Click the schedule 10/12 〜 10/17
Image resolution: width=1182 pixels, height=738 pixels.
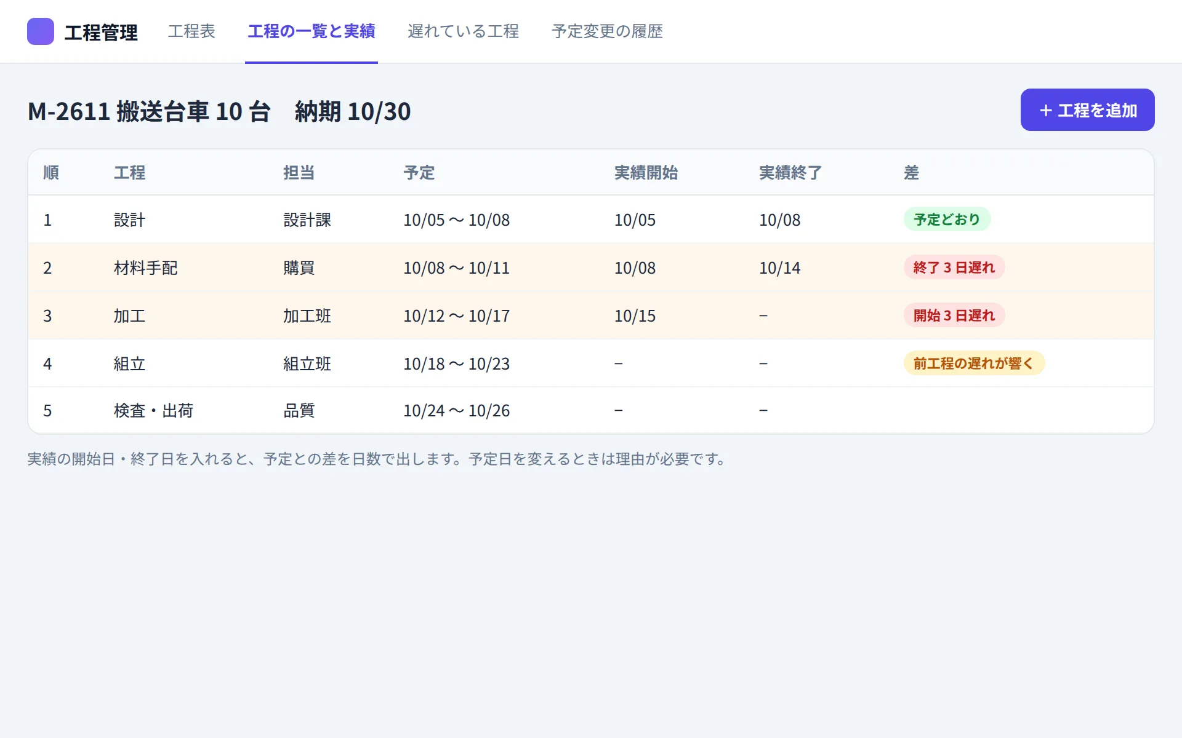tap(457, 315)
